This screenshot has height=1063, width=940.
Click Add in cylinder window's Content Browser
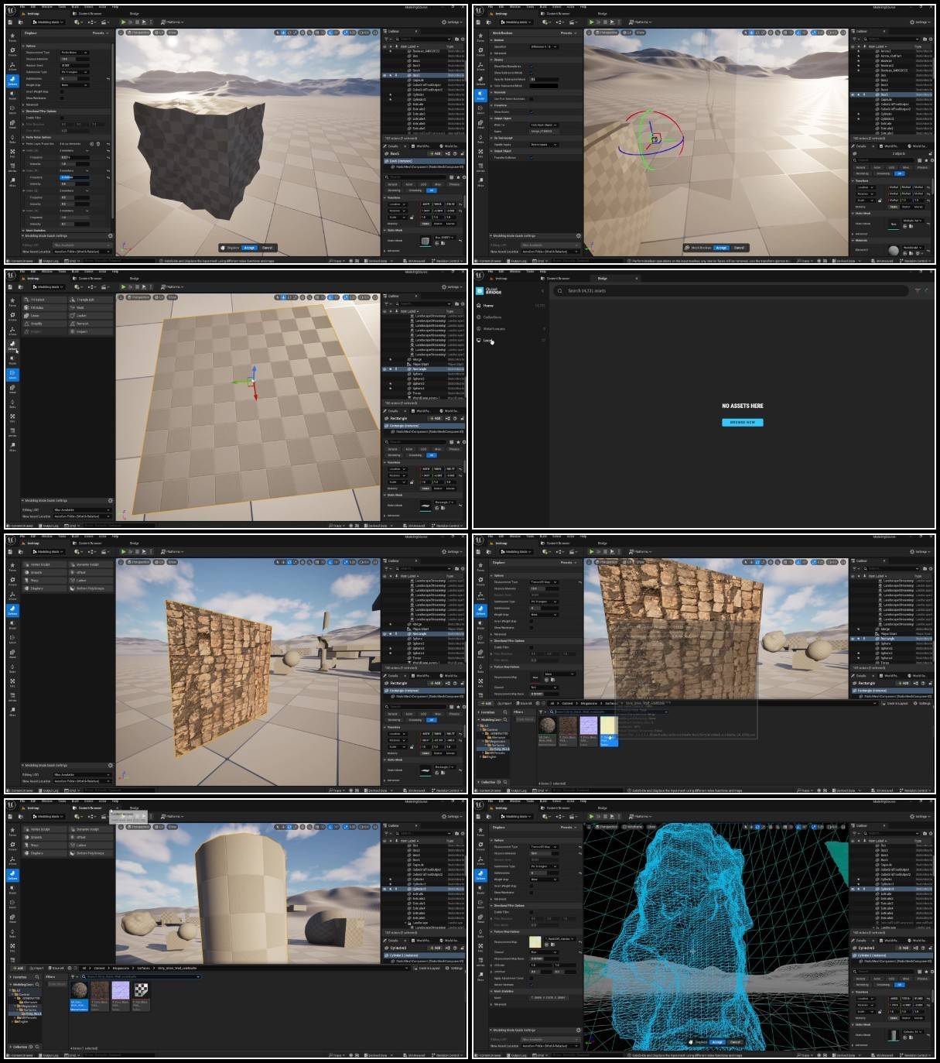click(17, 968)
